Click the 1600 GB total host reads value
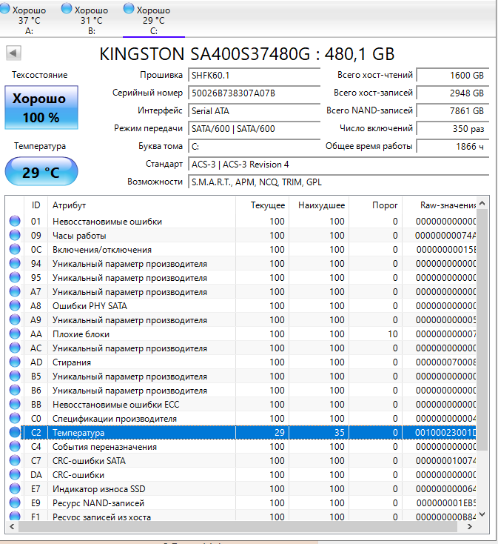 (452, 76)
